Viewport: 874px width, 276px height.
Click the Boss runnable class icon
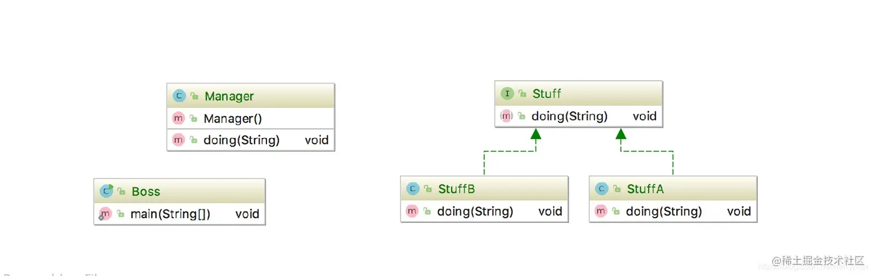[x=106, y=191]
